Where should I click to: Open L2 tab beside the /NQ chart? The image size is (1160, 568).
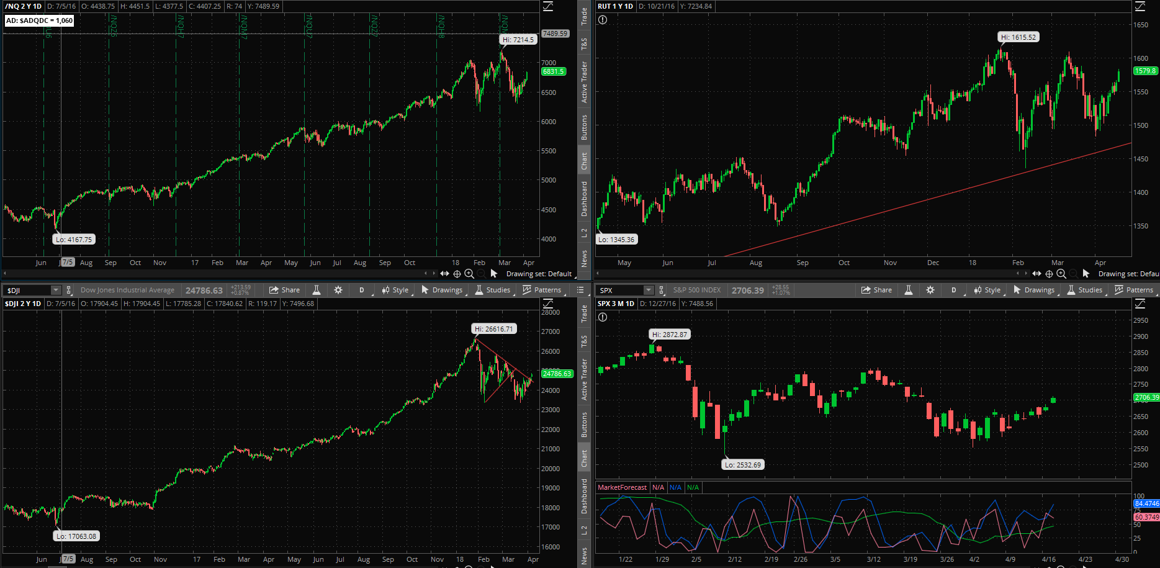(584, 233)
